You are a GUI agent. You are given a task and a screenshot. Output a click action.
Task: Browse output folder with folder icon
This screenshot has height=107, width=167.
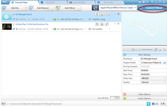(165, 63)
